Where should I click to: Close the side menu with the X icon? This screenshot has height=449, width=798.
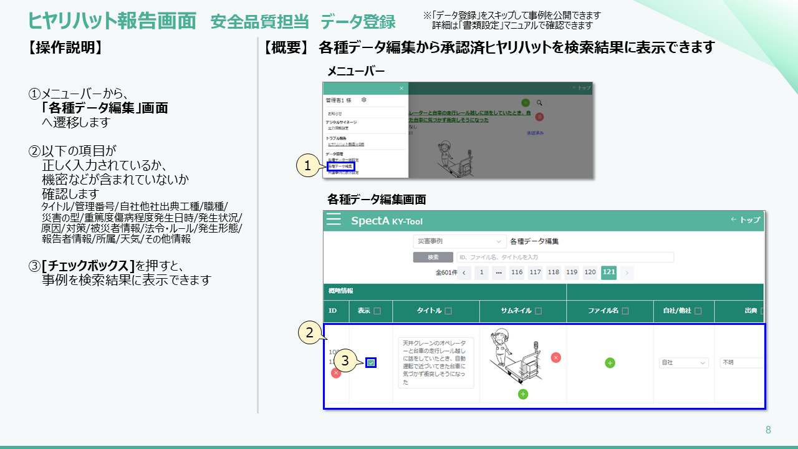pos(401,88)
